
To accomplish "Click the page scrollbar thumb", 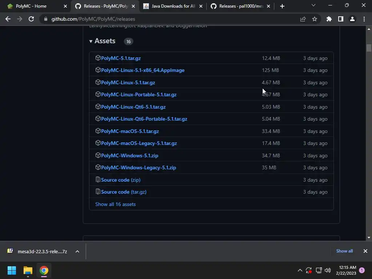I will (369, 48).
